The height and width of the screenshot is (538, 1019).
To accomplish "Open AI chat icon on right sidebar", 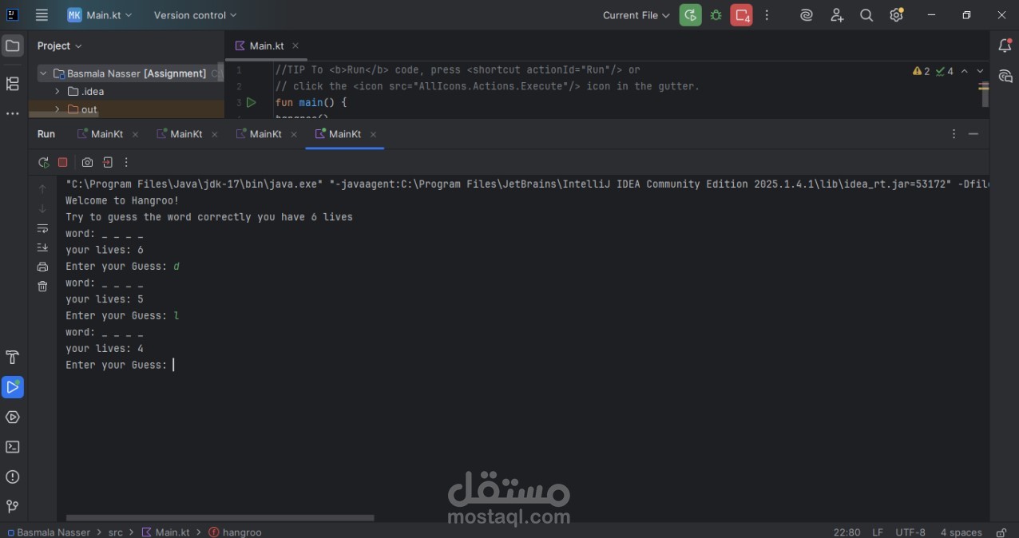I will pos(1005,77).
